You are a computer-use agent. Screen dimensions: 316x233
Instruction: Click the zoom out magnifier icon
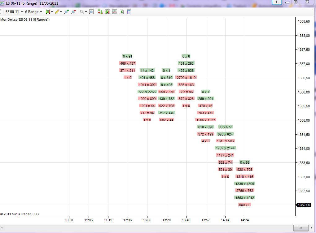pos(73,12)
